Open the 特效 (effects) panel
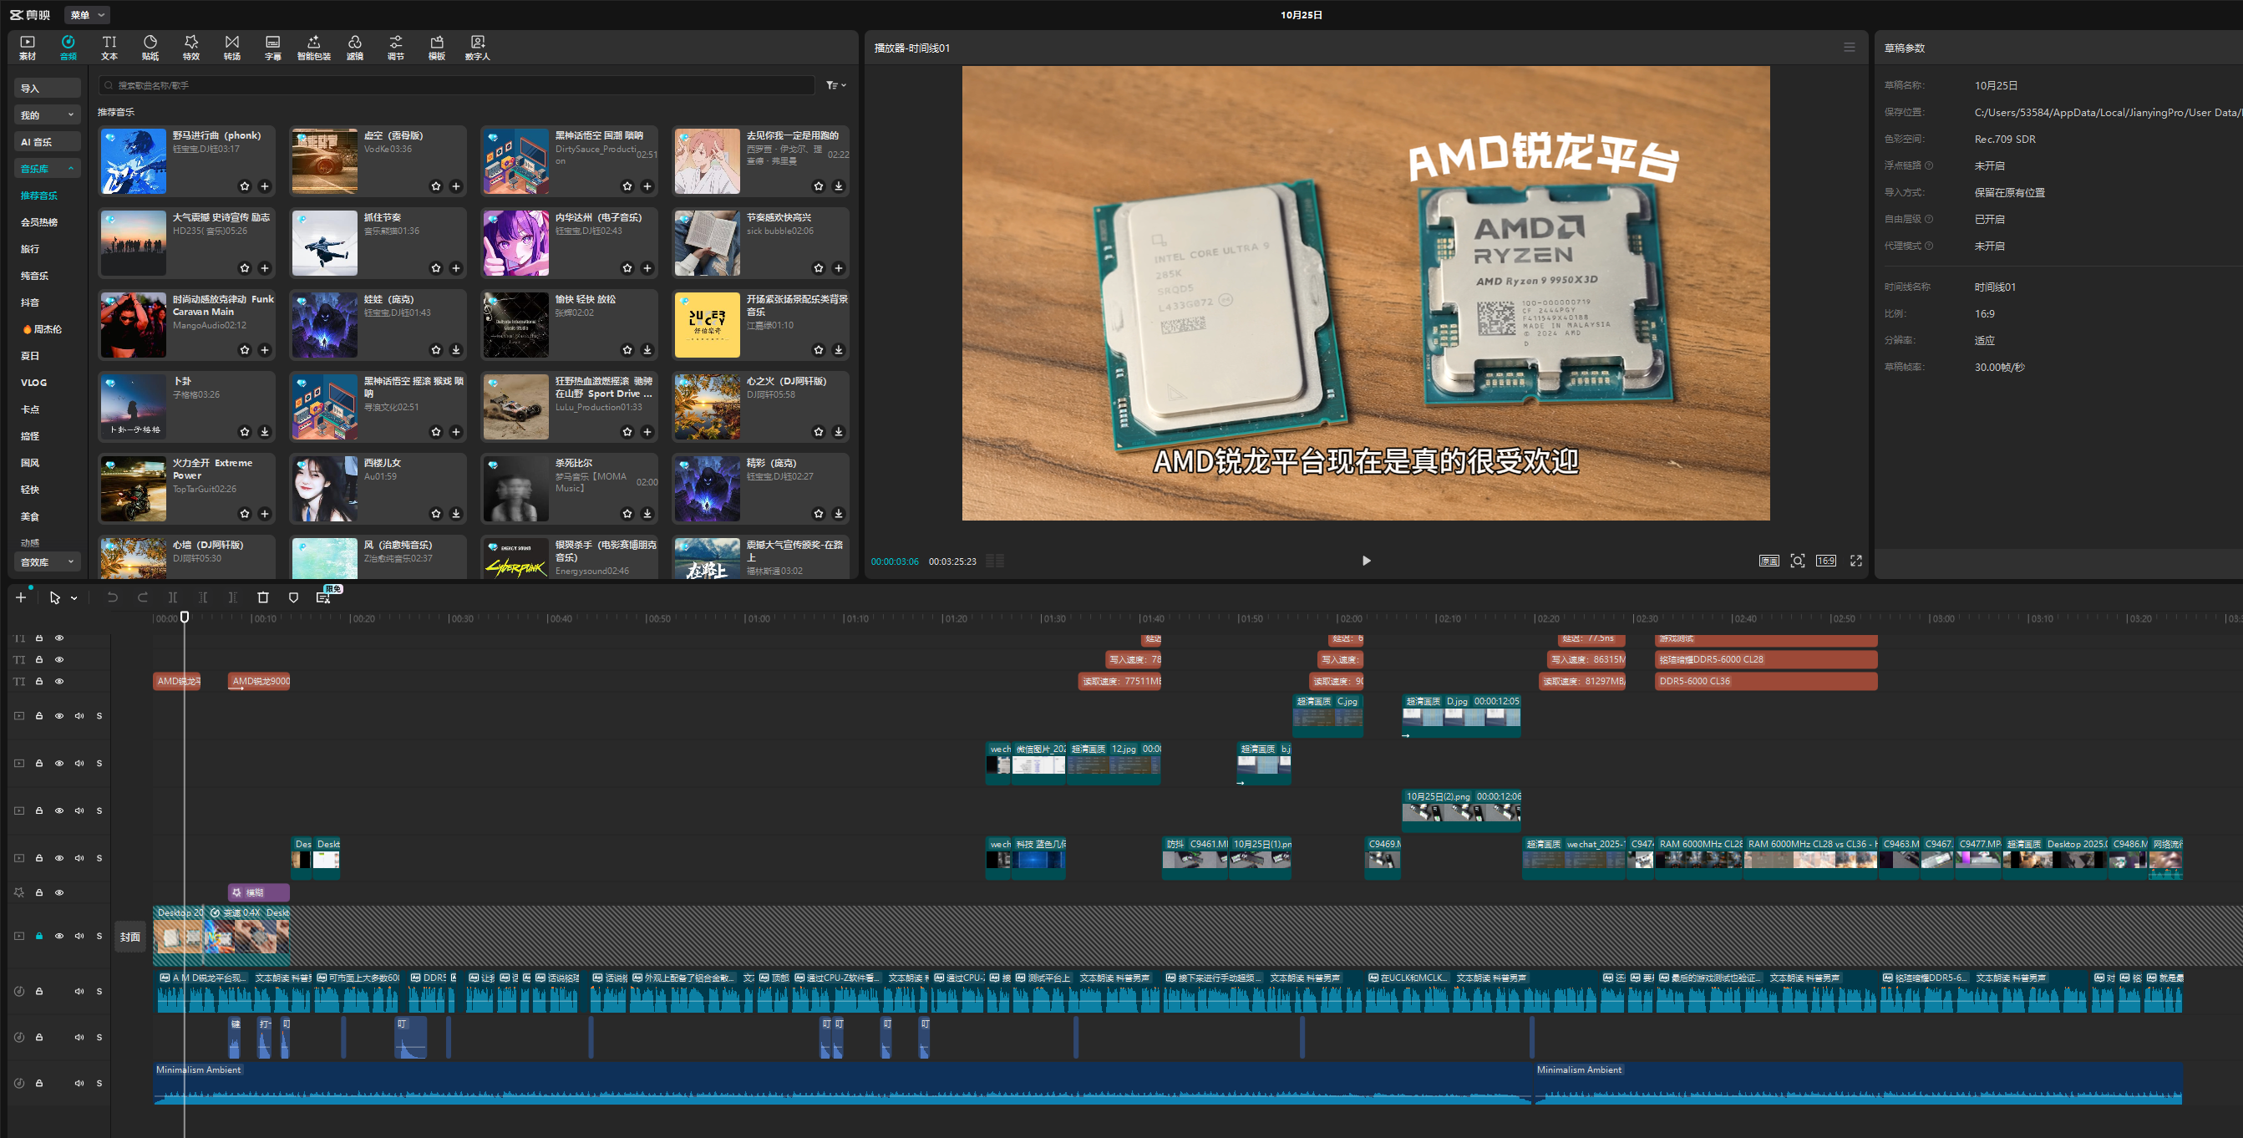Image resolution: width=2243 pixels, height=1138 pixels. (190, 47)
